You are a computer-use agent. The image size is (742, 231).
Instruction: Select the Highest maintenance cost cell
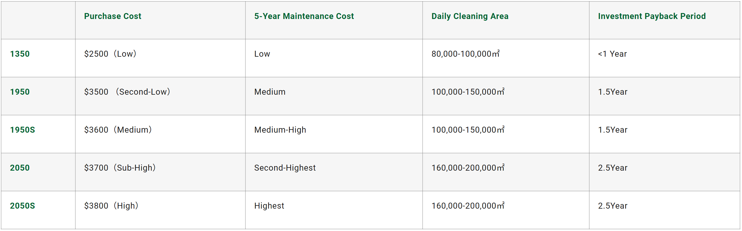click(269, 206)
